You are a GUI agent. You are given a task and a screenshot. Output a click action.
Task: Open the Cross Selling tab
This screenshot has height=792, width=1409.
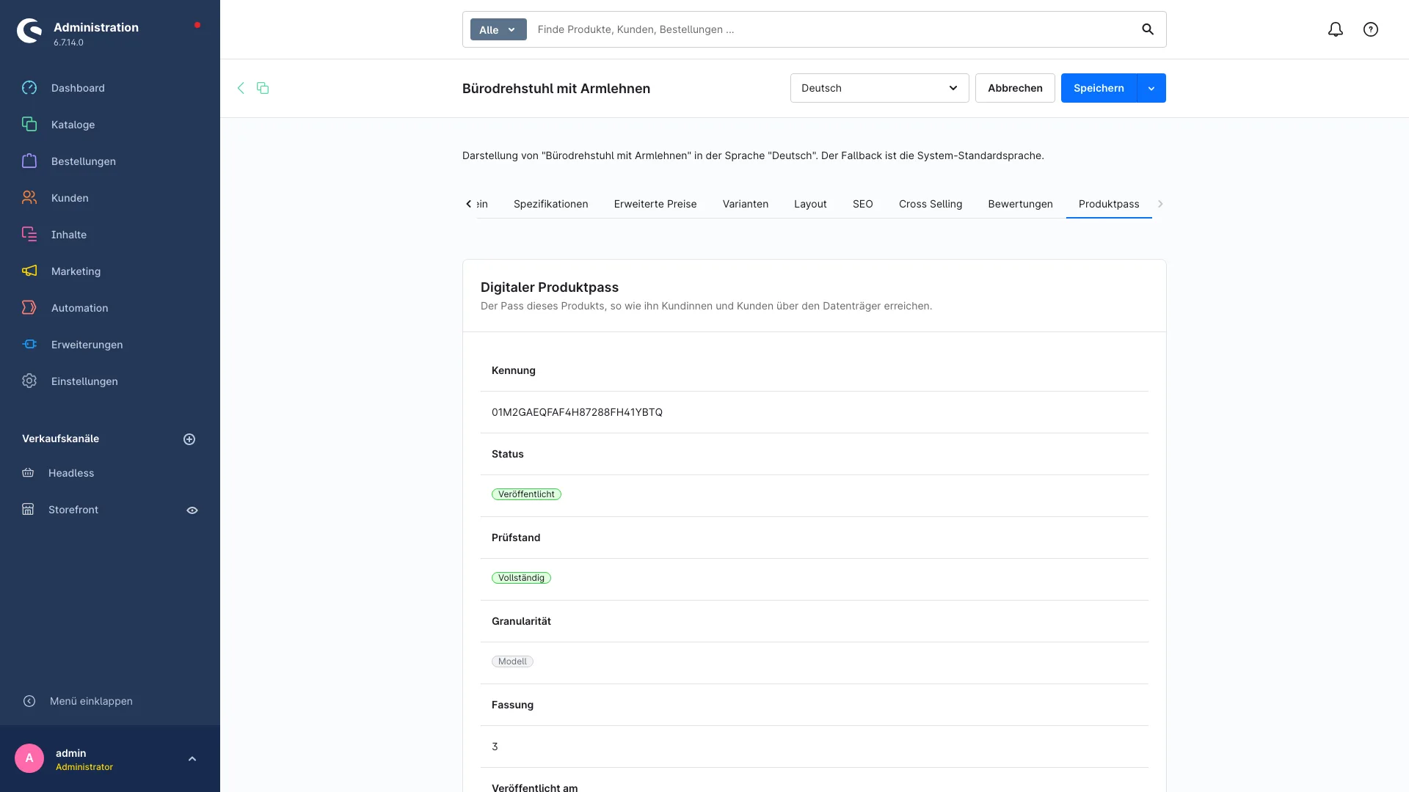coord(931,204)
